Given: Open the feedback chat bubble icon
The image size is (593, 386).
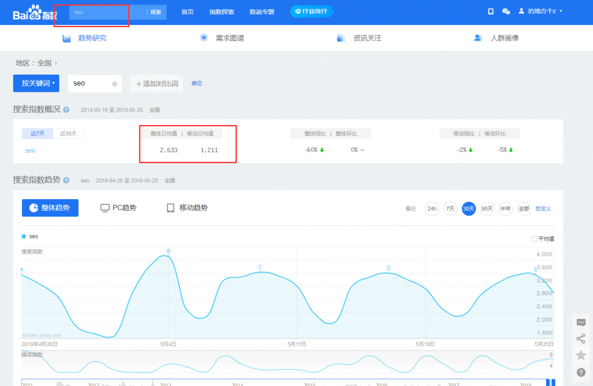Looking at the screenshot, I should [581, 323].
